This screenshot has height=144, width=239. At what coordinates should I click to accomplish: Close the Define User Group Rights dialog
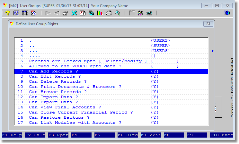(x=208, y=24)
